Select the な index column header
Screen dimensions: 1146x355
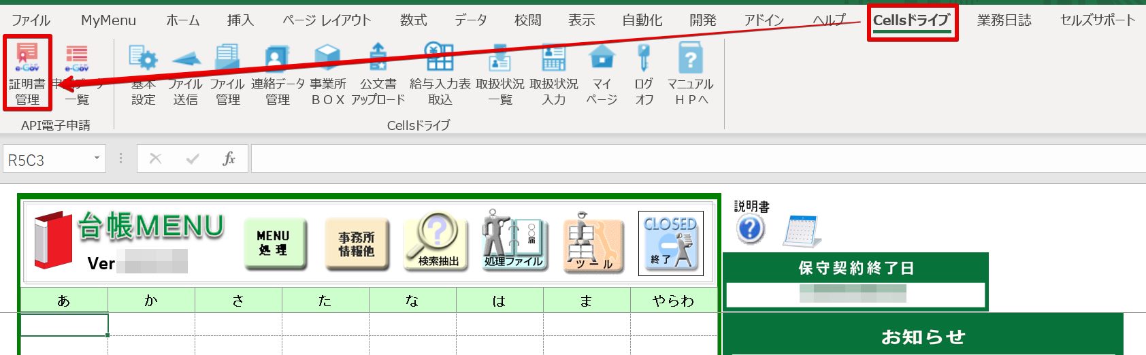[412, 300]
